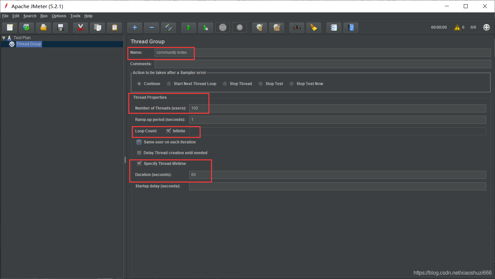Open Search with binoculars icon
This screenshot has height=279, width=495.
(297, 27)
